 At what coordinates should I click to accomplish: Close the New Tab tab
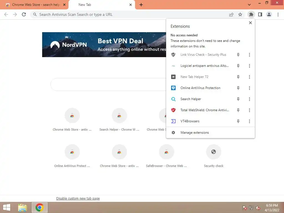click(131, 5)
